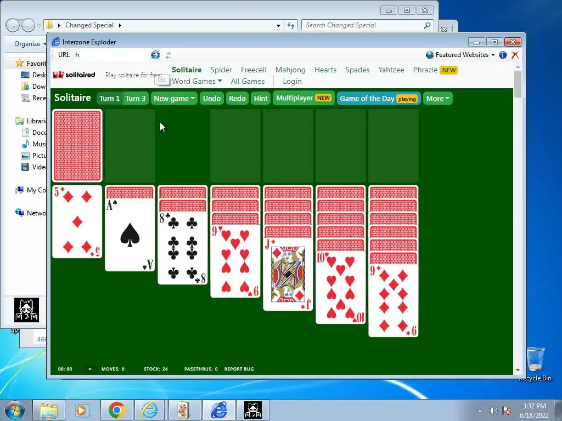The height and width of the screenshot is (421, 562).
Task: Open the Spades nav tab
Action: [357, 70]
